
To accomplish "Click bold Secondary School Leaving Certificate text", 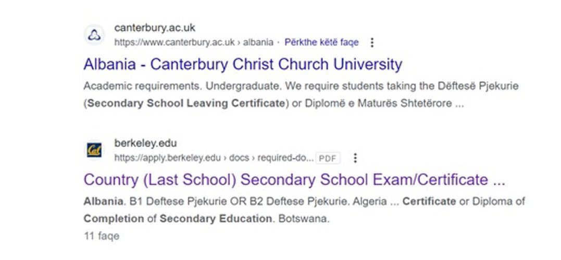I will pos(186,103).
